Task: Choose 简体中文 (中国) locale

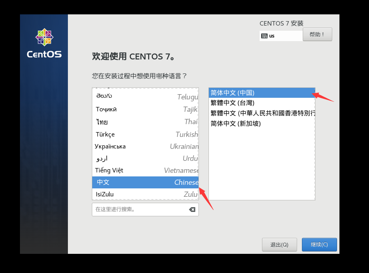Action: 262,93
